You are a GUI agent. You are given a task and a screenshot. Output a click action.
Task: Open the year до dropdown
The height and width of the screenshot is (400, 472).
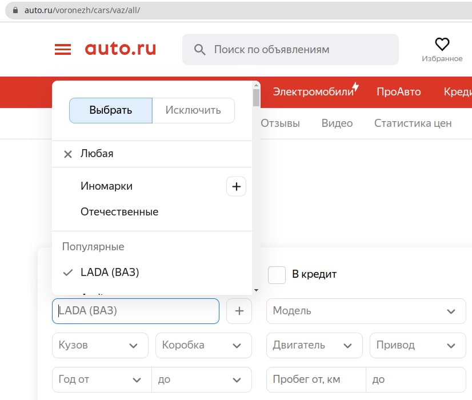pos(202,379)
